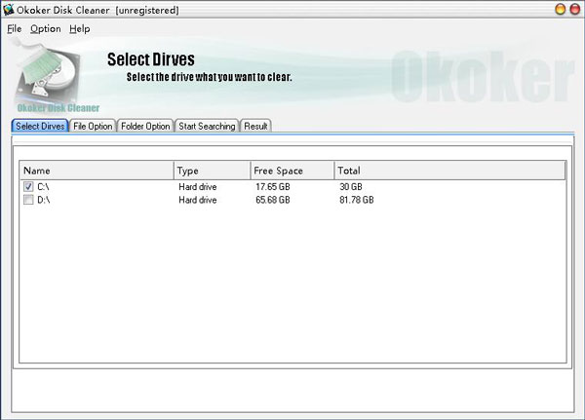The height and width of the screenshot is (420, 585).
Task: Click the Okoker Disk Cleaner brush logo
Action: point(49,75)
